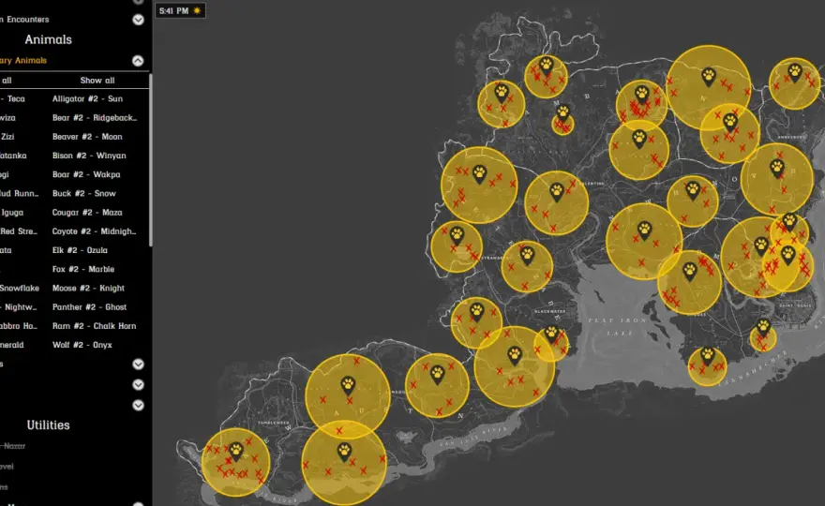Toggle Panther #2 - Ghost entry
The width and height of the screenshot is (825, 506).
(x=89, y=307)
